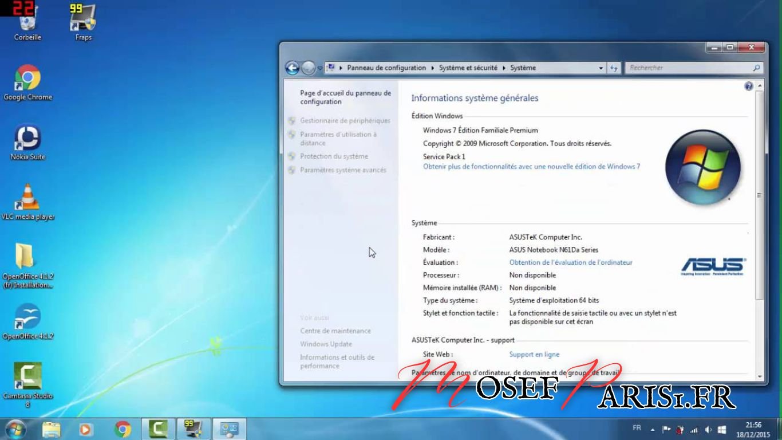The height and width of the screenshot is (440, 782).
Task: Click the Informations système générales heading
Action: click(475, 98)
